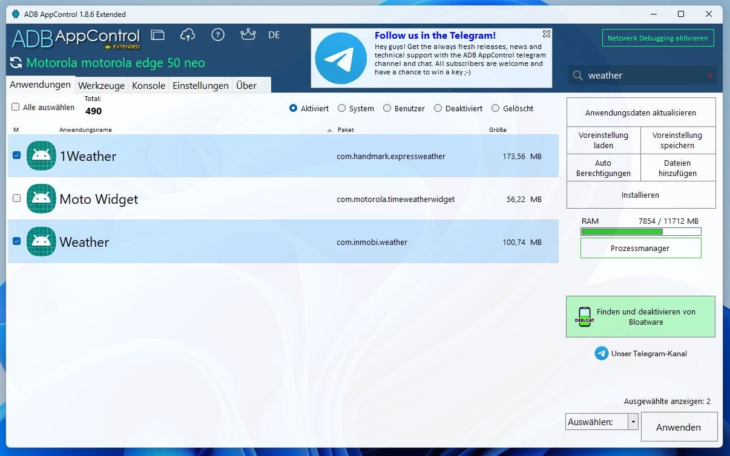Uncheck the 1Weather checkbox
Viewport: 730px width, 456px height.
coord(17,155)
